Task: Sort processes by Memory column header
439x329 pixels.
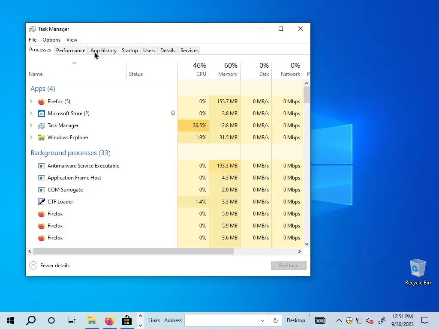Action: [x=225, y=70]
